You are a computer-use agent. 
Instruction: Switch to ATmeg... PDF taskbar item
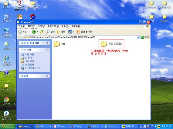point(60,127)
